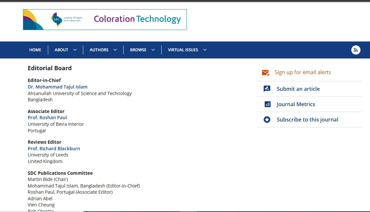
Task: Select 'University of Beira Interior' text
Action: (56, 124)
